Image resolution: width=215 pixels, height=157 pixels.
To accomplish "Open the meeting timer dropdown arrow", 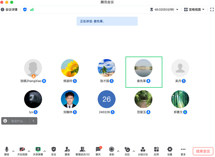I will 177,9.
